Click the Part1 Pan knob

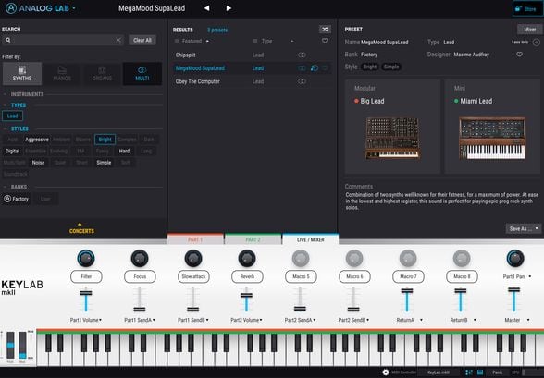pos(515,258)
